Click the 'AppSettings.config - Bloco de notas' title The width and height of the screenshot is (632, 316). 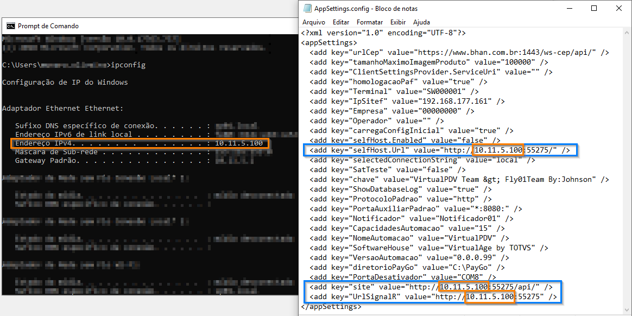click(x=366, y=9)
